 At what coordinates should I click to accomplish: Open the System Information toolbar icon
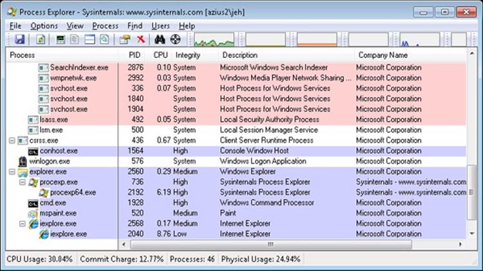click(x=61, y=39)
